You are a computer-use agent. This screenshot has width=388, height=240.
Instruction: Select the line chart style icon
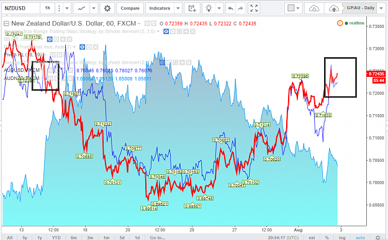[81, 9]
